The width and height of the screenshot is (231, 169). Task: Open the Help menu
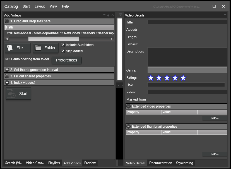pyautogui.click(x=65, y=6)
